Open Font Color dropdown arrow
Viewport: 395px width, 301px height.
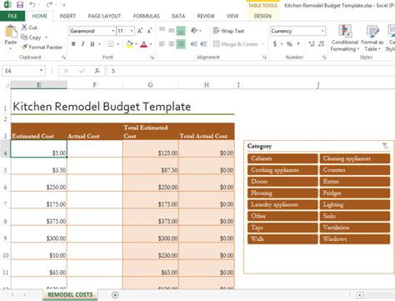(151, 44)
